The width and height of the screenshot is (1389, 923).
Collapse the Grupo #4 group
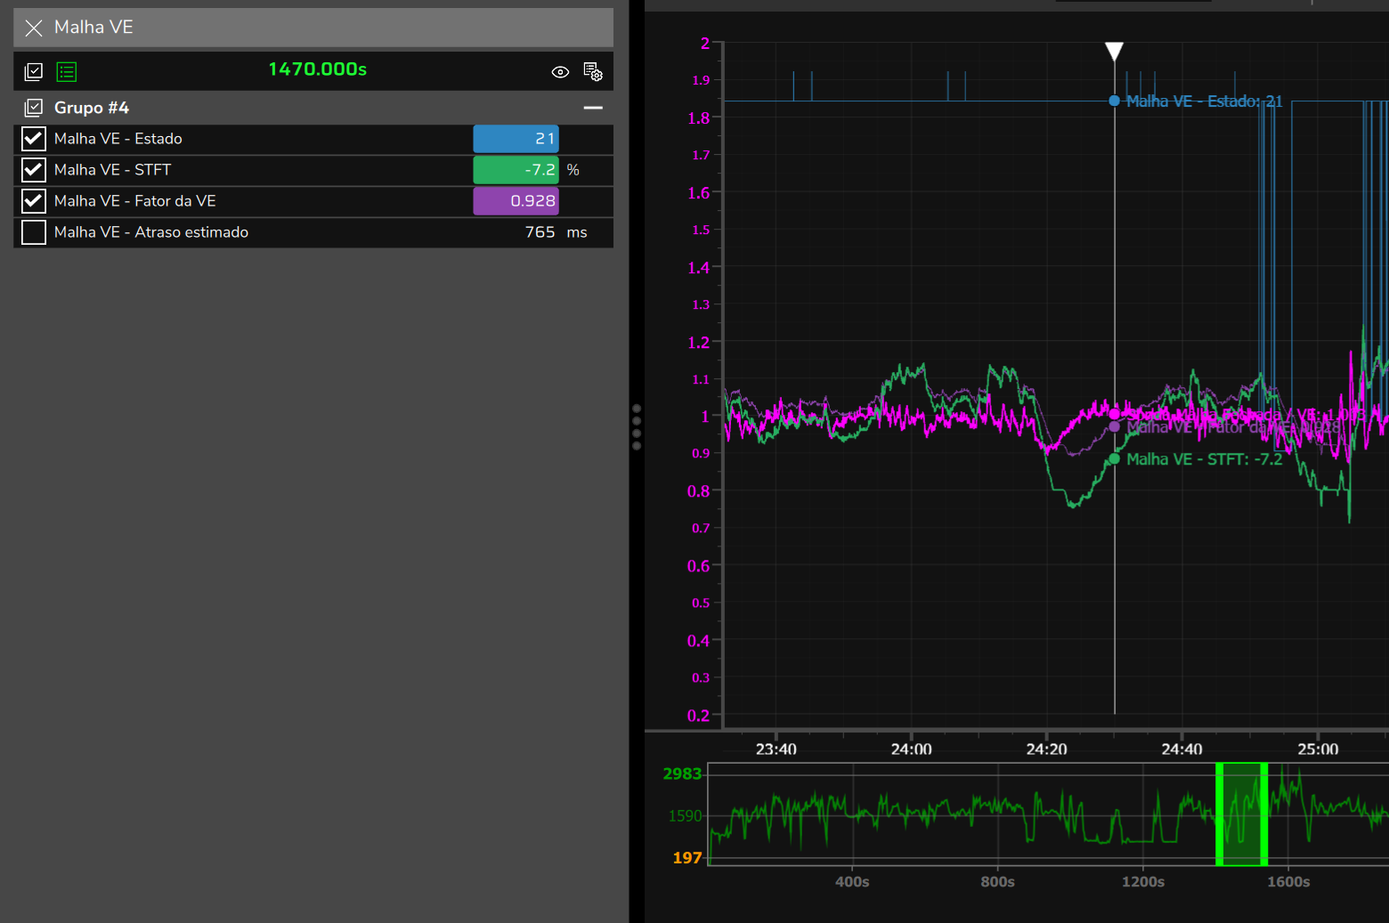[593, 108]
